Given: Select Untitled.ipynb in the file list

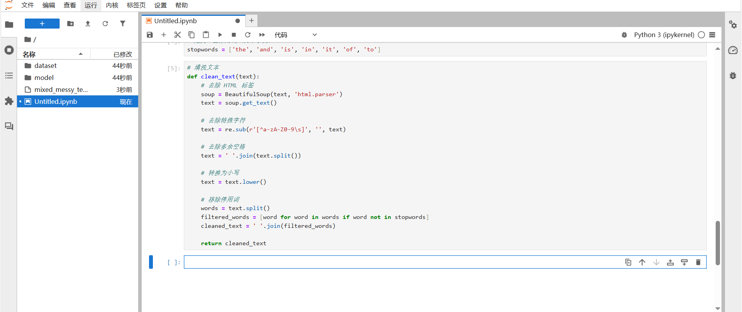Looking at the screenshot, I should pos(77,102).
